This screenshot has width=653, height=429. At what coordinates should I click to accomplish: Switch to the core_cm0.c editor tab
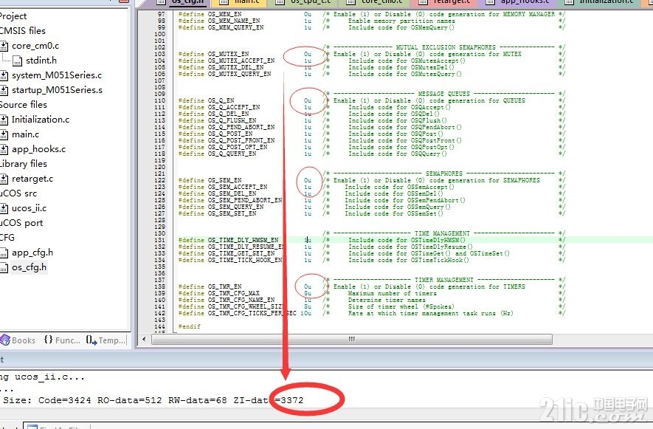coord(376,1)
